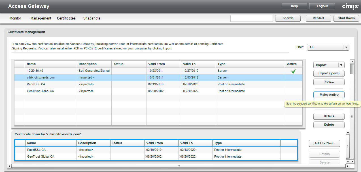Click the green Active checkmark for 10.20.30.40
The width and height of the screenshot is (361, 172).
point(294,71)
